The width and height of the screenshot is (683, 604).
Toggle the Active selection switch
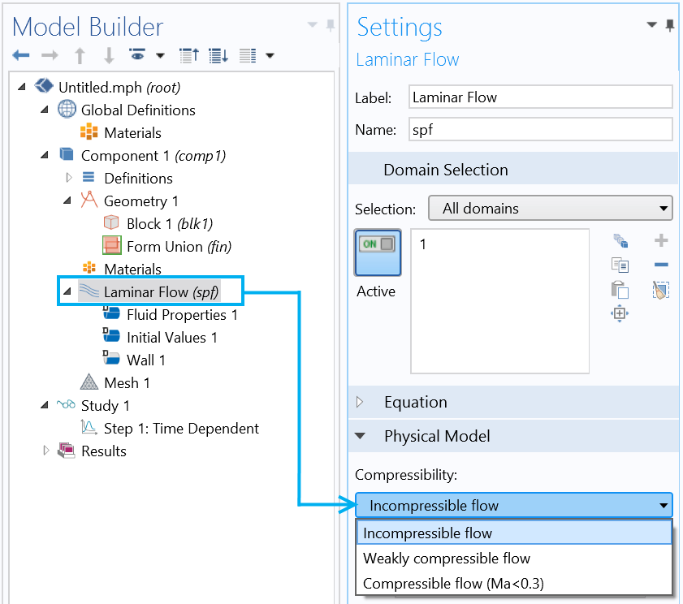[377, 253]
